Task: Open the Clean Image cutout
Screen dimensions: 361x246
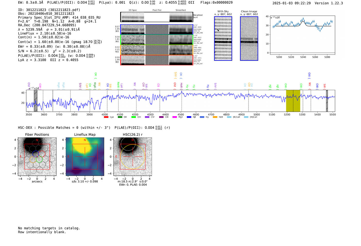Action: click(x=249, y=38)
